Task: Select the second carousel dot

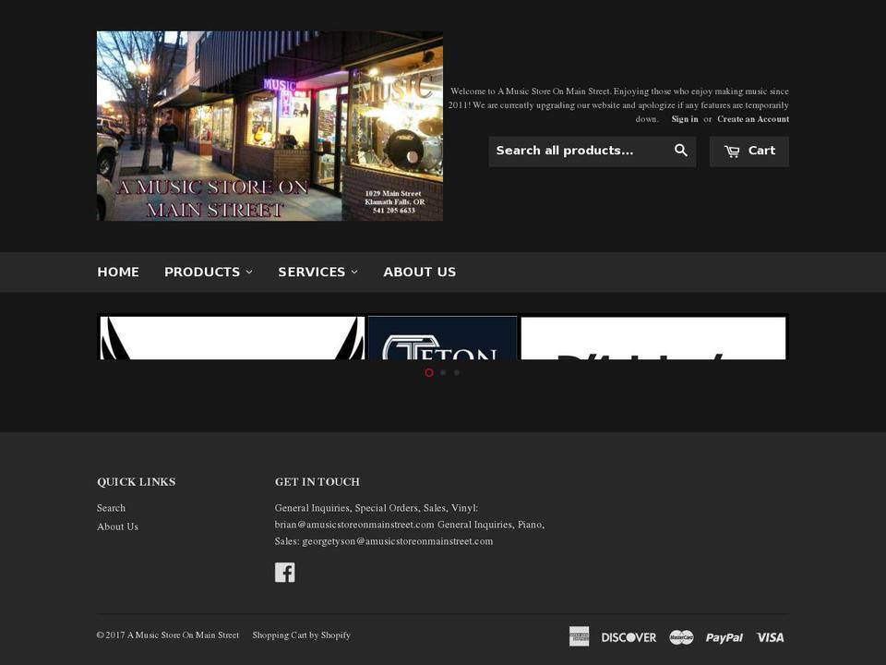Action: click(443, 372)
